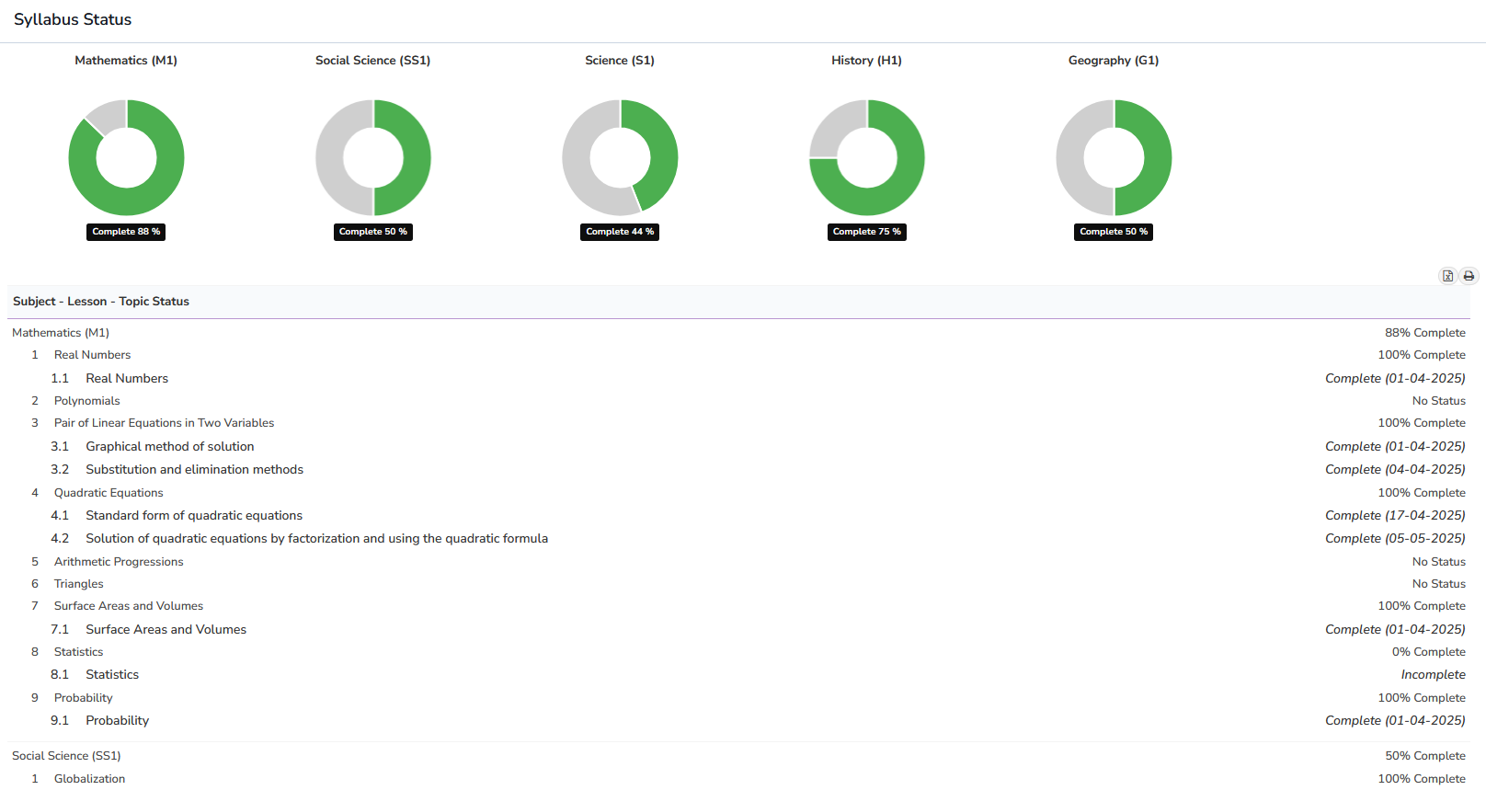
Task: Select the Globalization lesson row
Action: coord(89,779)
